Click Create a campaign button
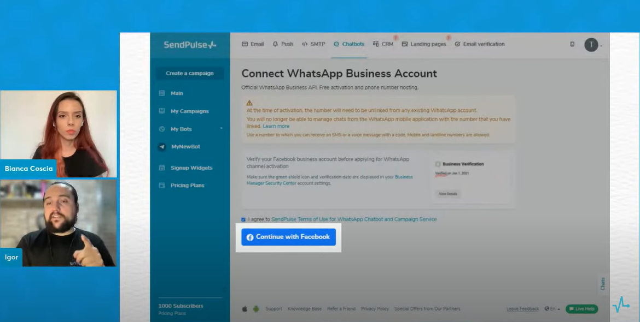 [190, 73]
